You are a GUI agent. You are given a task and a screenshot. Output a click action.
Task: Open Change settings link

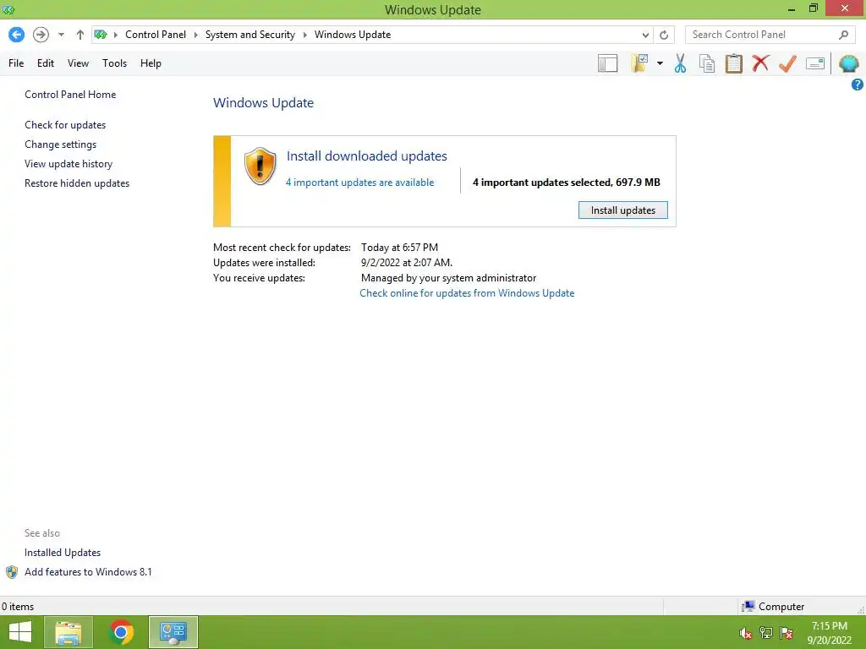pyautogui.click(x=60, y=144)
